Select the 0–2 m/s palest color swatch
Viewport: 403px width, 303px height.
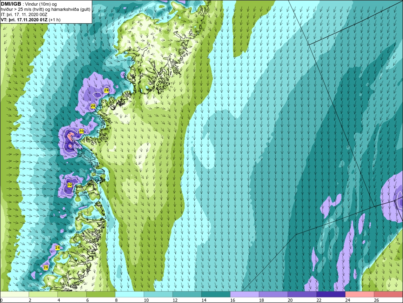click(x=15, y=294)
